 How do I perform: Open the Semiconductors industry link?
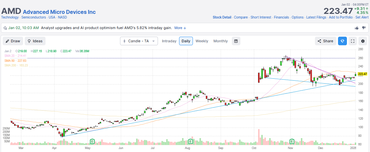34,17
